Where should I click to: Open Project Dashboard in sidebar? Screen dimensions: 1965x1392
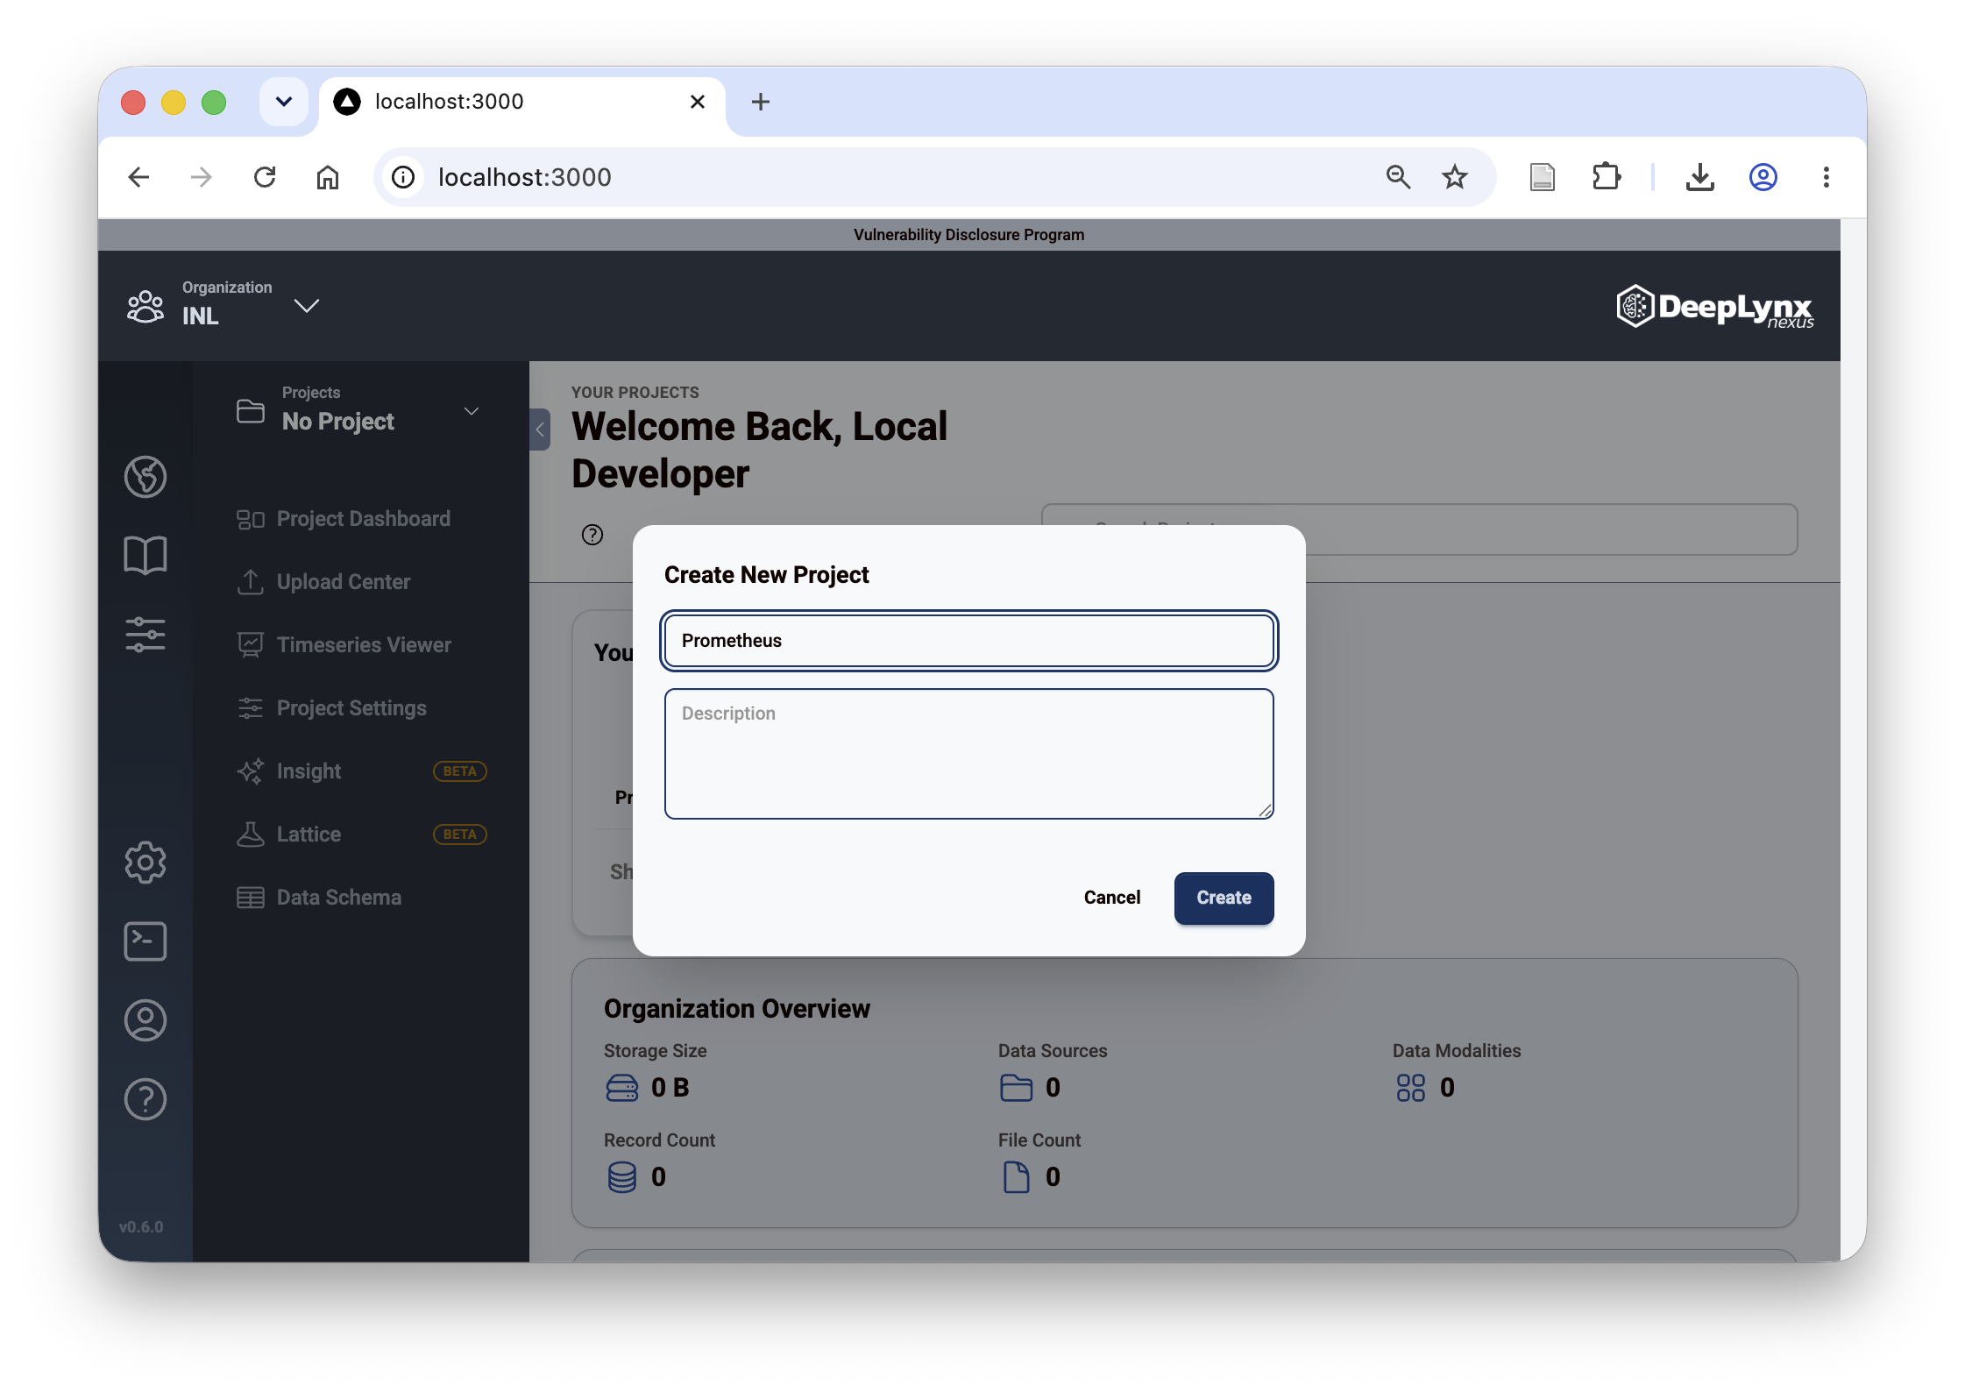[344, 519]
